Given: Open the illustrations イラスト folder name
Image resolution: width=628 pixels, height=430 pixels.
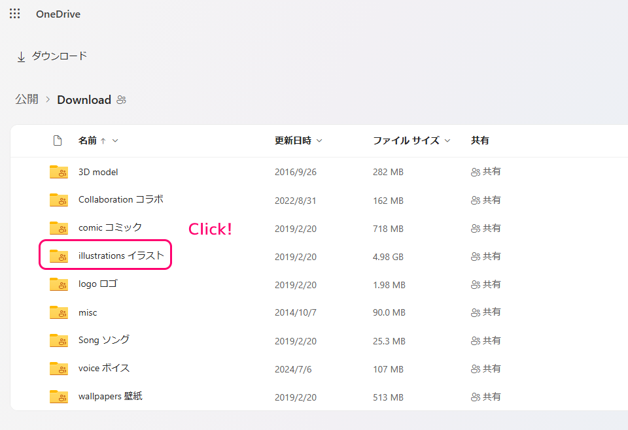Looking at the screenshot, I should point(122,256).
